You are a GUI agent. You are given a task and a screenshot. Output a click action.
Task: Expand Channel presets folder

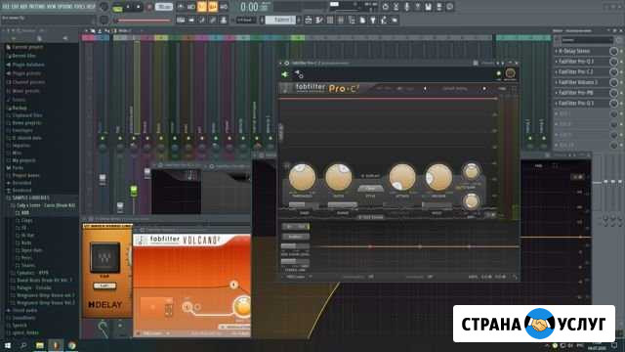pos(28,82)
